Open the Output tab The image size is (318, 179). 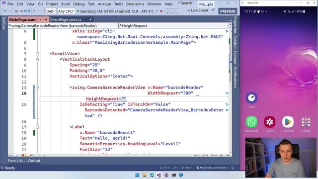coord(34,161)
